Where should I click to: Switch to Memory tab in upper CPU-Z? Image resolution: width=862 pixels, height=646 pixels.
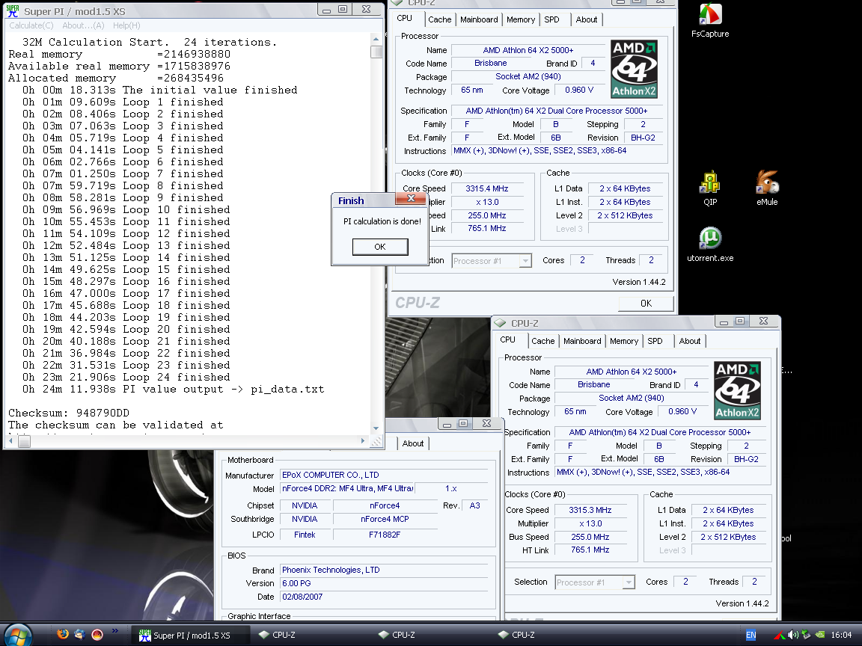coord(521,19)
